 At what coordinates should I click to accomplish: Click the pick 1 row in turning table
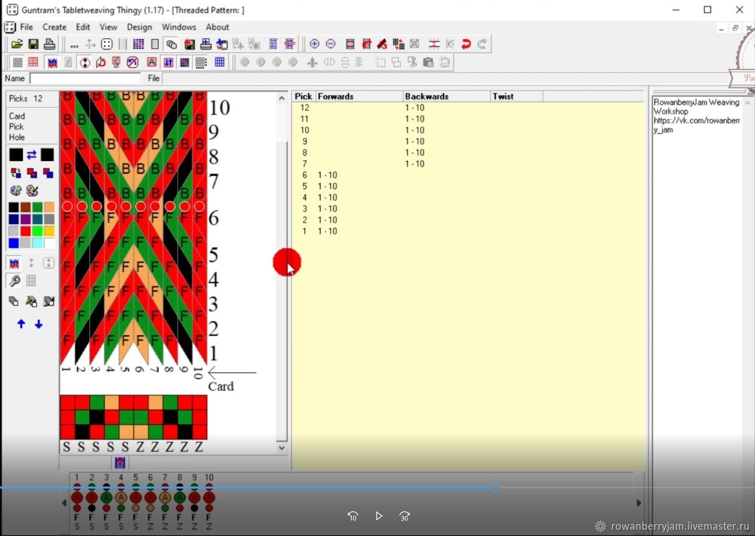(x=468, y=231)
